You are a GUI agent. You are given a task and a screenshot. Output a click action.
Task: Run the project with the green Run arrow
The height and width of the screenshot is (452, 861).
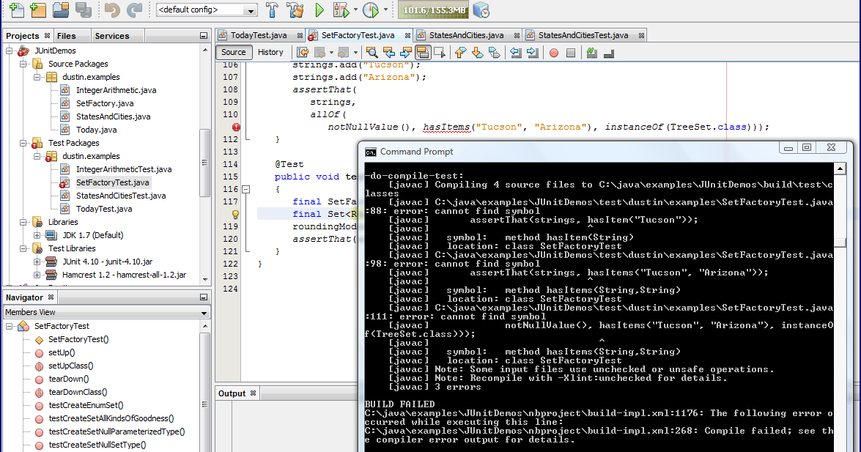point(318,10)
